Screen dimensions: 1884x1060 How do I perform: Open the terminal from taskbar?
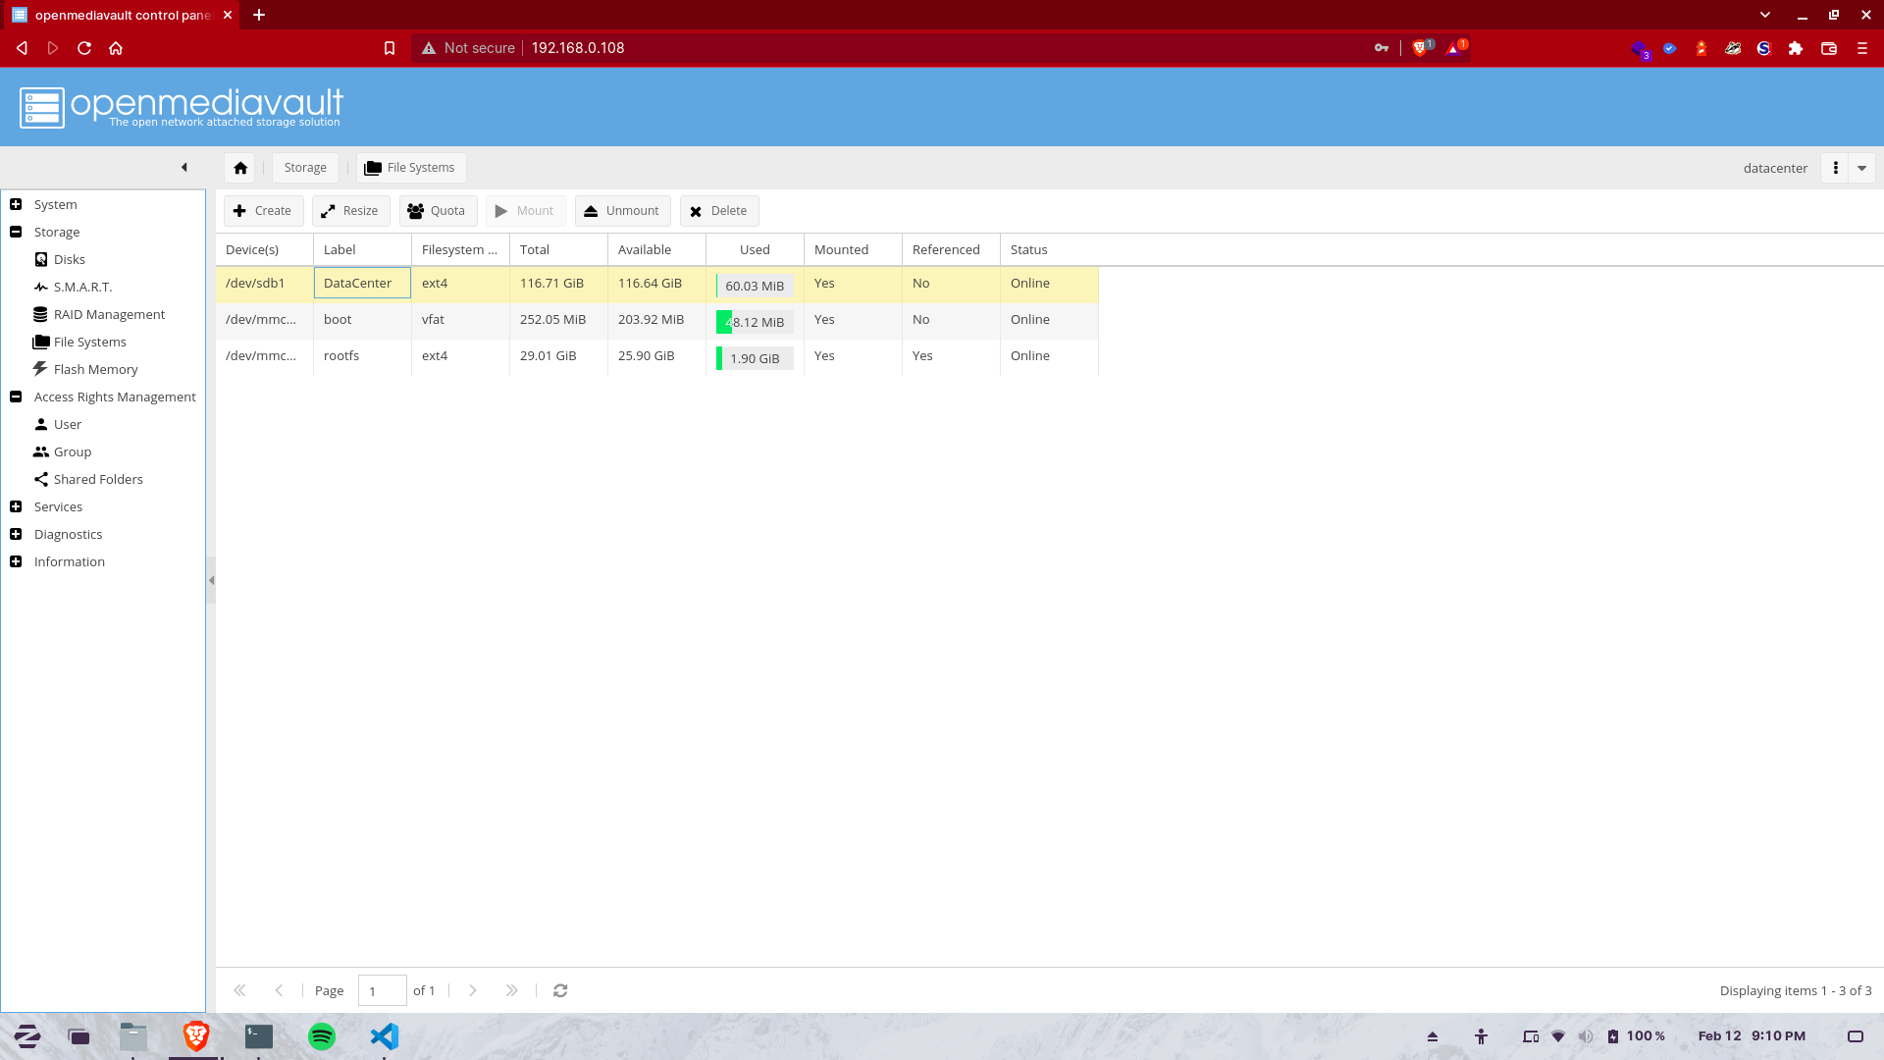pyautogui.click(x=259, y=1036)
